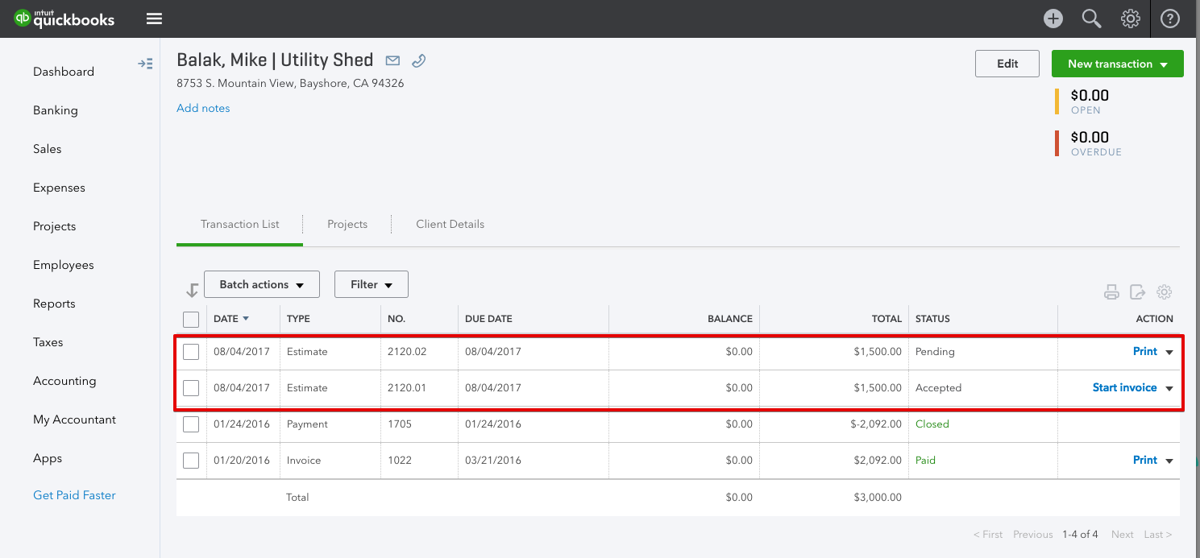Screen dimensions: 1200x558
Task: Click the export icon above the table
Action: coord(1137,292)
